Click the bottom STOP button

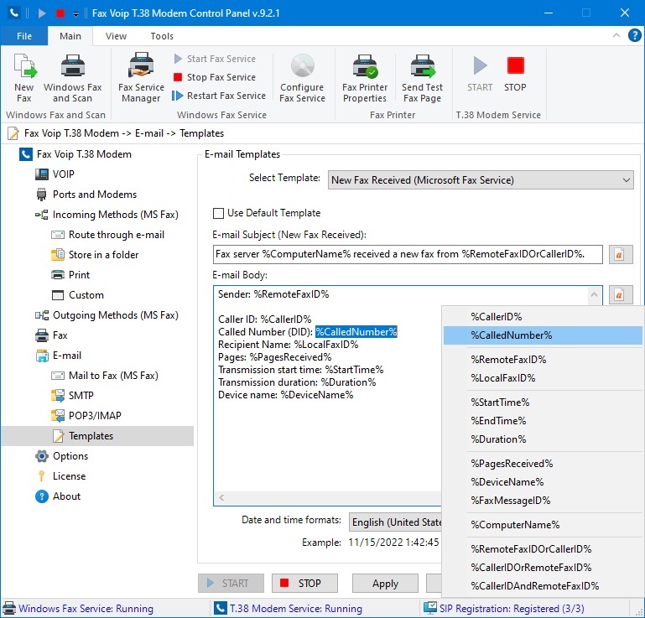(x=304, y=584)
